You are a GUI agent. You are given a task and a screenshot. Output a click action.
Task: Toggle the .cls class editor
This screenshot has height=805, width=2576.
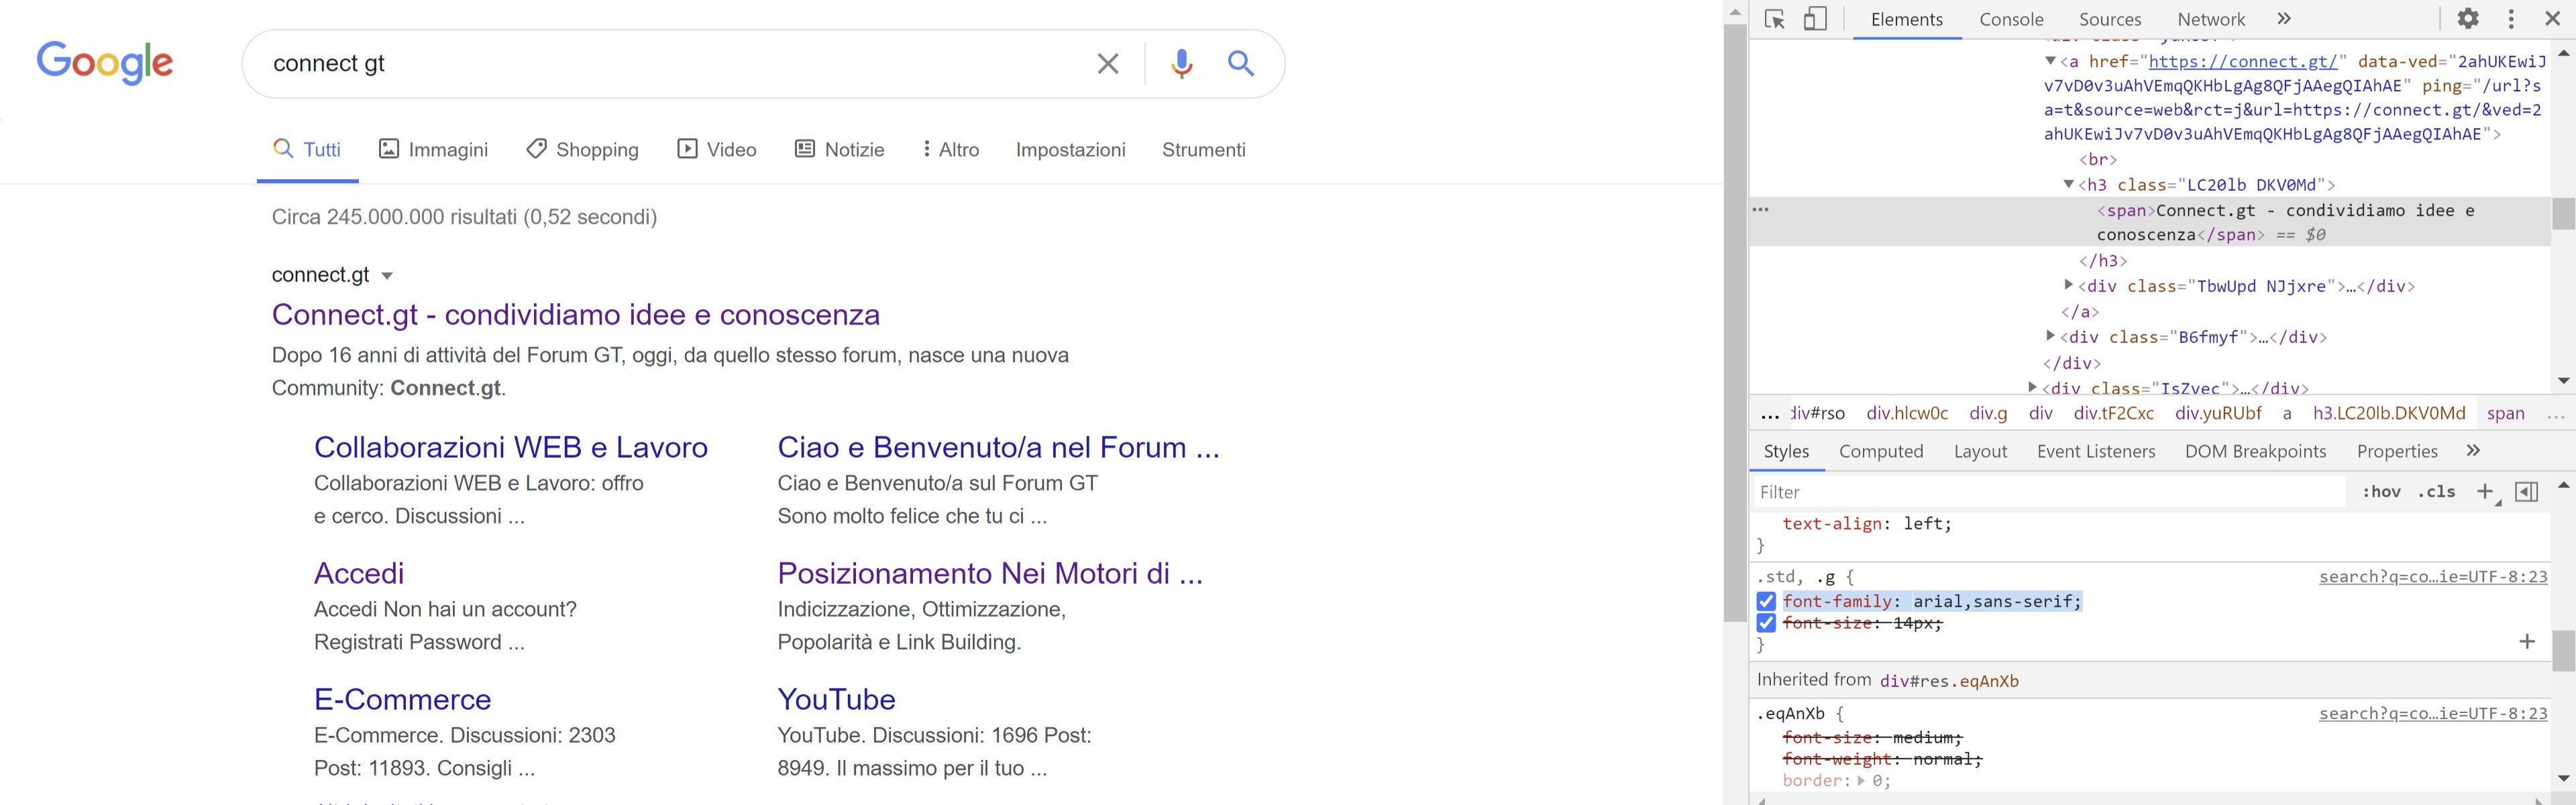click(x=2436, y=491)
